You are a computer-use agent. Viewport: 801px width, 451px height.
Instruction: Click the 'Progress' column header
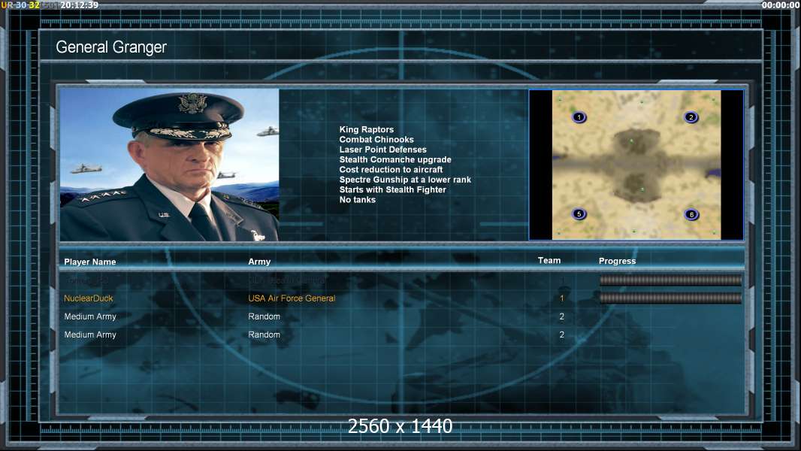pyautogui.click(x=617, y=261)
